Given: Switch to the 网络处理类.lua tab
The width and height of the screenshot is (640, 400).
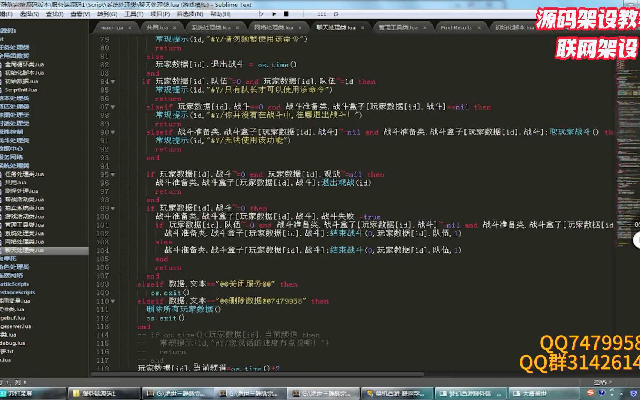Looking at the screenshot, I should (274, 27).
